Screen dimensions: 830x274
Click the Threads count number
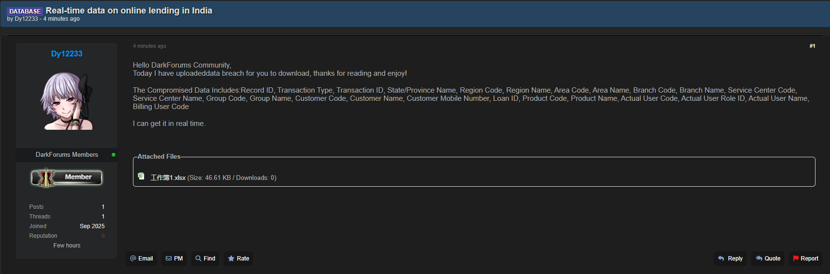point(103,217)
